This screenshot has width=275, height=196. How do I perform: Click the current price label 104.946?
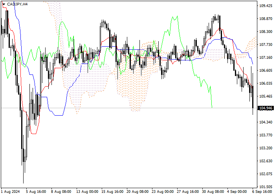[266, 108]
